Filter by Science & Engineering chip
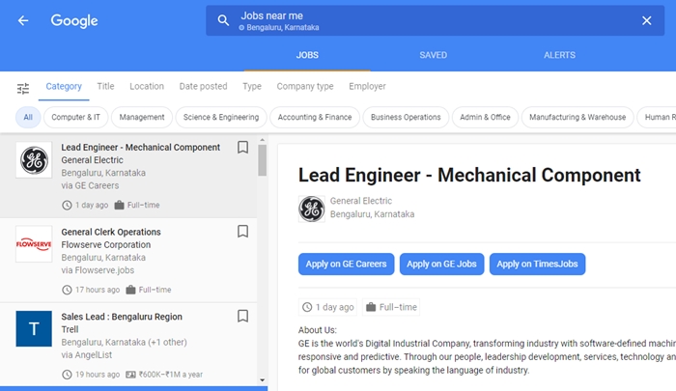 point(221,117)
